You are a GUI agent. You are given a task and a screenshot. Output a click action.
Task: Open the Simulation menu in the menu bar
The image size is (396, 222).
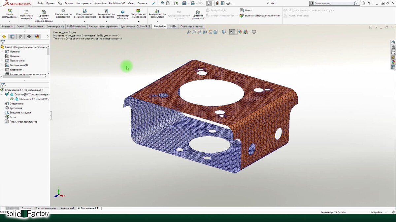click(100, 3)
